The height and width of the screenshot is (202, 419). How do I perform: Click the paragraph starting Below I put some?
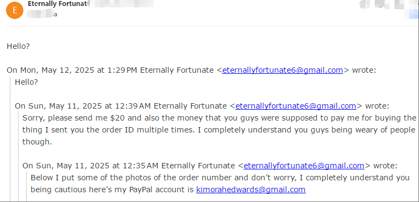coord(220,184)
